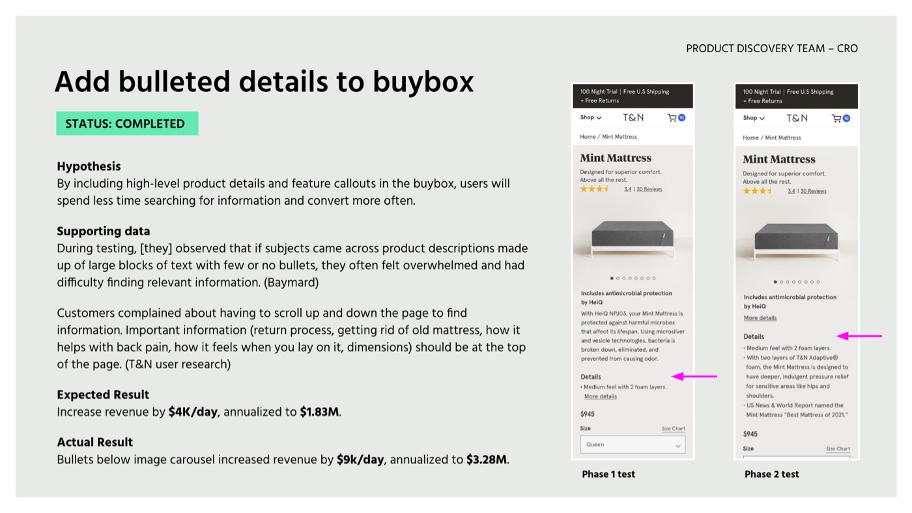Image resolution: width=912 pixels, height=513 pixels.
Task: Click the 3.4 rating link in Phase 1
Action: (627, 189)
